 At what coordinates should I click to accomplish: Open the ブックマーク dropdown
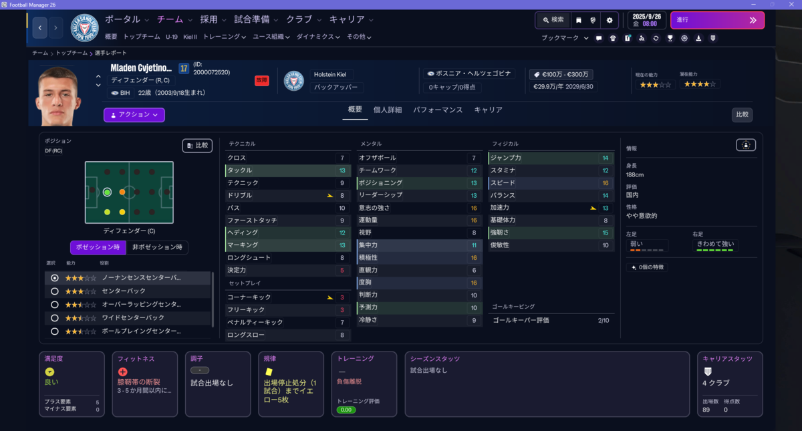pyautogui.click(x=565, y=38)
